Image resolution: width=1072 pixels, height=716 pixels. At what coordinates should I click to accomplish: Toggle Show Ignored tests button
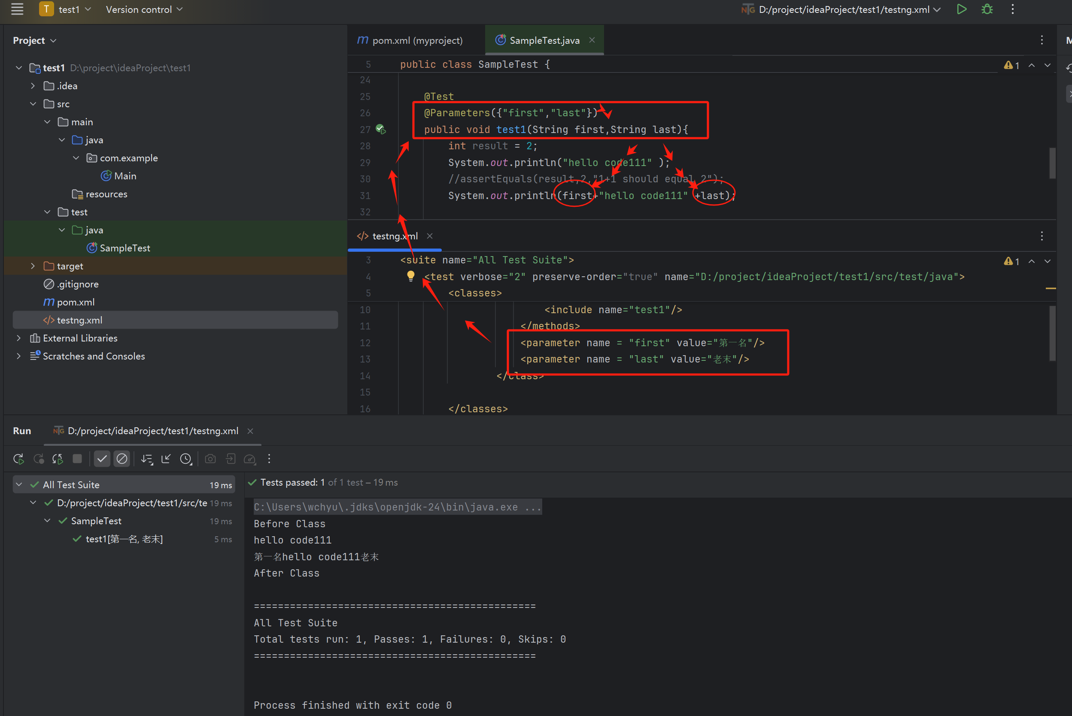(122, 459)
